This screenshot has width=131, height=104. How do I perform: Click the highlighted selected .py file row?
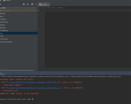coord(19,33)
